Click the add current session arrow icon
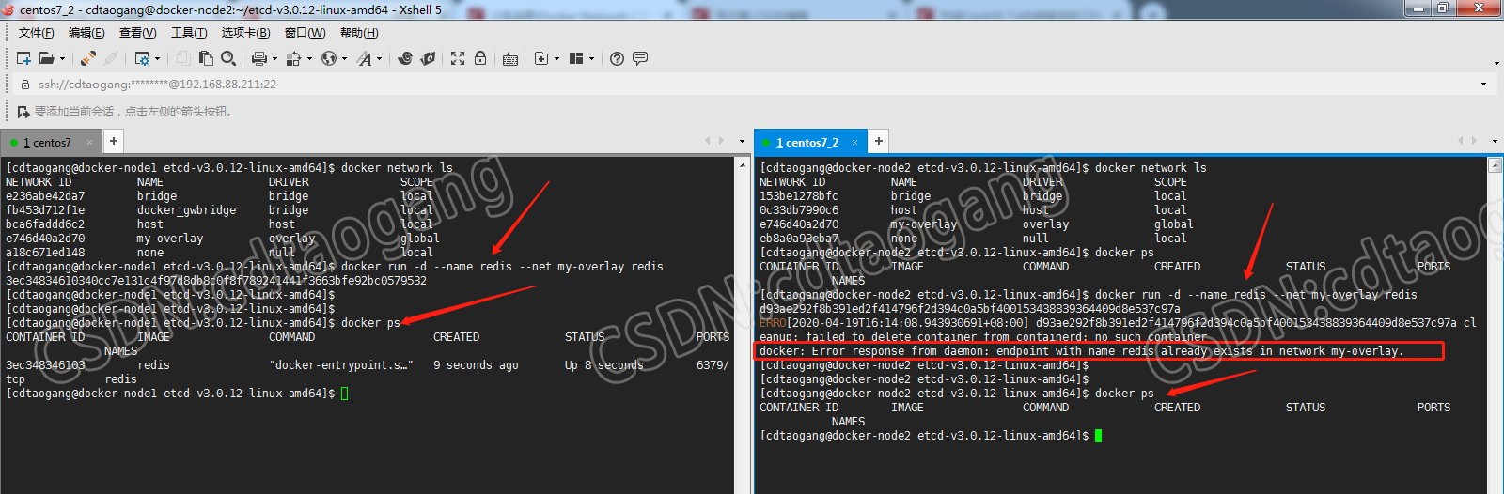Viewport: 1504px width, 494px height. 23,112
